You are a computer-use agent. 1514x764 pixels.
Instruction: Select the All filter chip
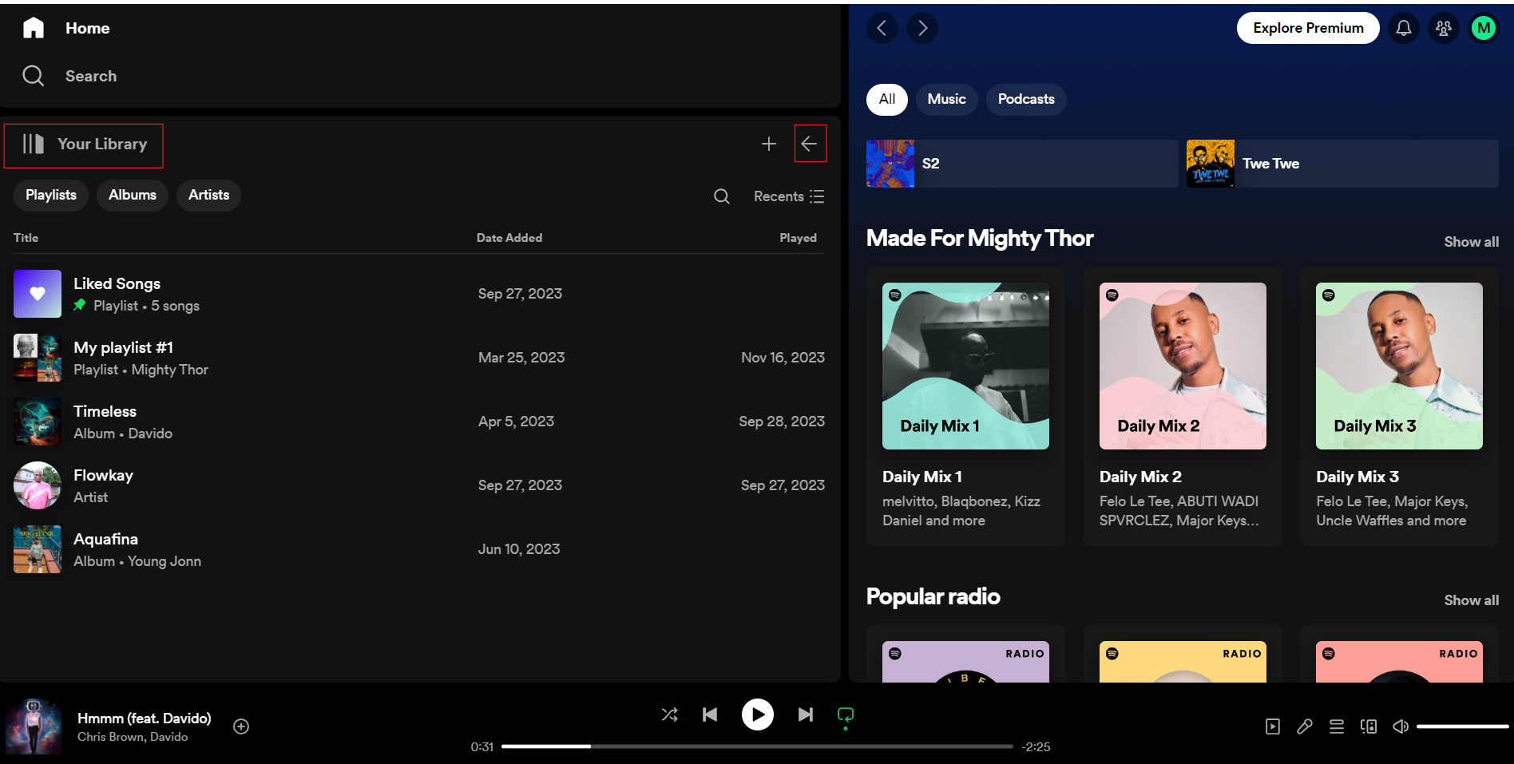887,100
